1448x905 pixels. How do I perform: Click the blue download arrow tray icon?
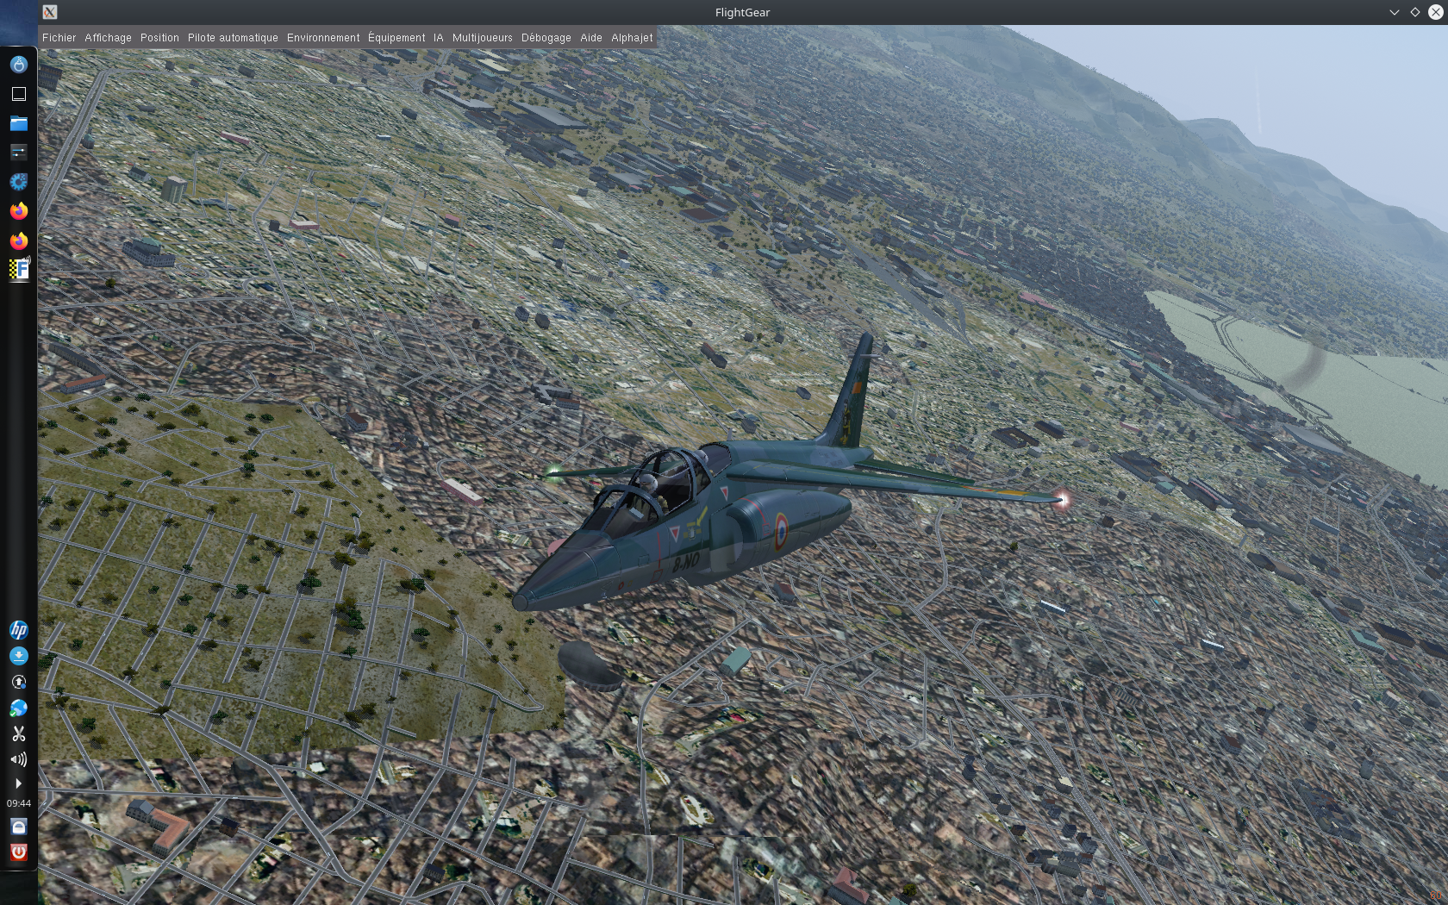(18, 656)
